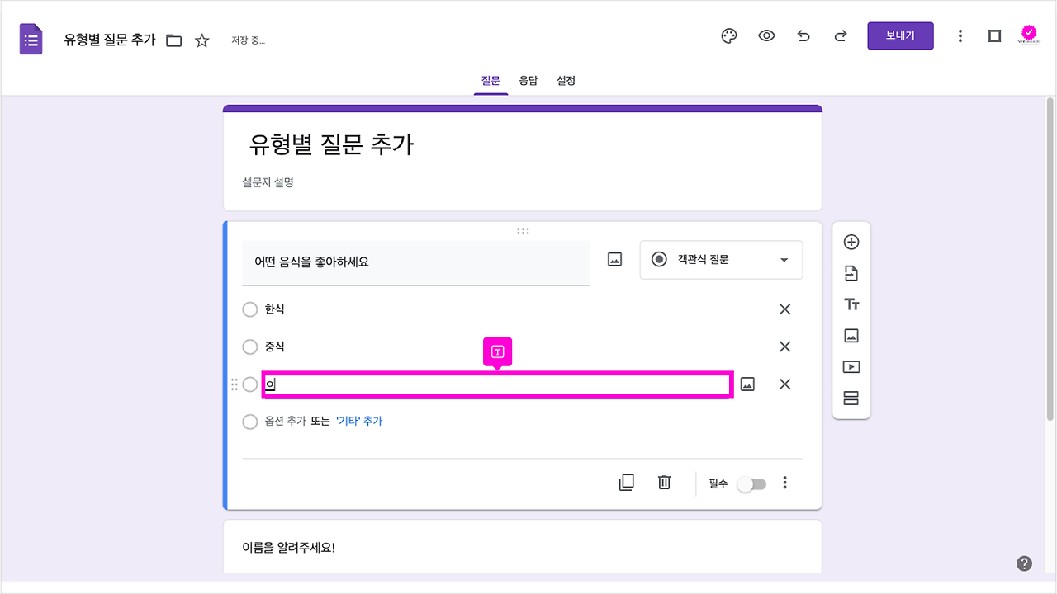Click the 보내기 send button

click(899, 35)
